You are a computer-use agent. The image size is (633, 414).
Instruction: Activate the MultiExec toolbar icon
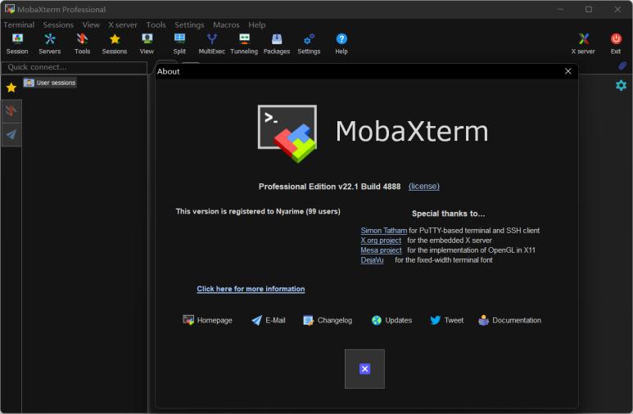tap(212, 43)
